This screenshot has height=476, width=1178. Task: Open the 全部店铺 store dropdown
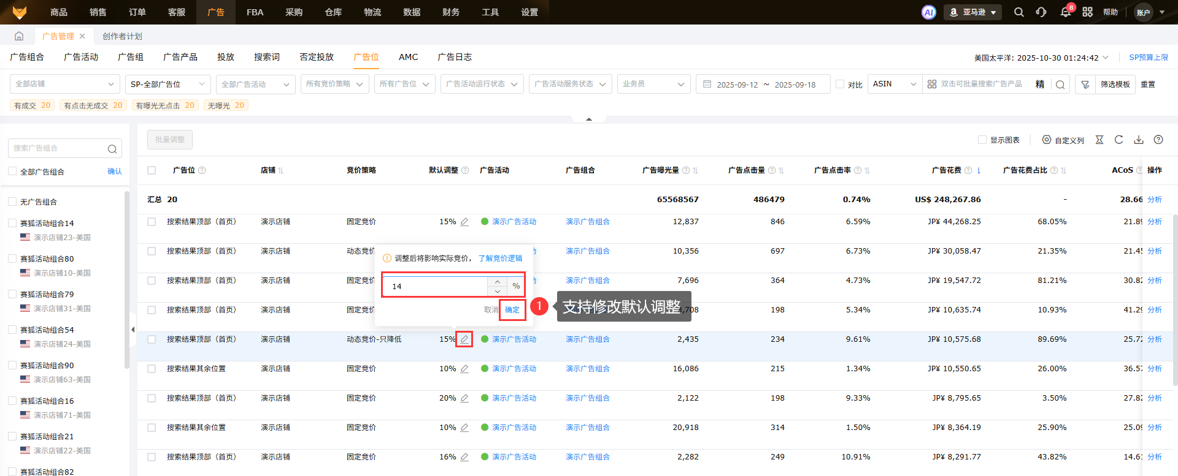(65, 84)
